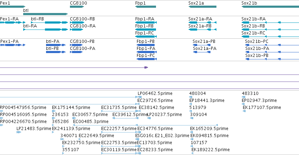Click the CG8100 gene feature
299x155 pixels.
click(77, 7)
